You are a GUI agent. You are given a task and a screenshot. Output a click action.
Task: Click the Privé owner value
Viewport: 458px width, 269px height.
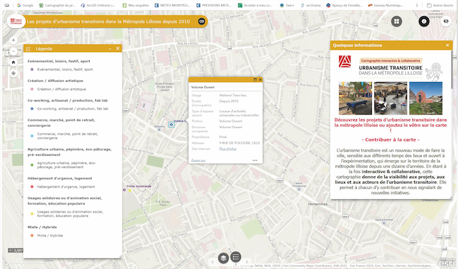tap(223, 137)
